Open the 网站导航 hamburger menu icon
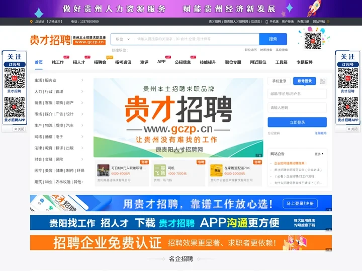The height and width of the screenshot is (271, 362). 328,22
